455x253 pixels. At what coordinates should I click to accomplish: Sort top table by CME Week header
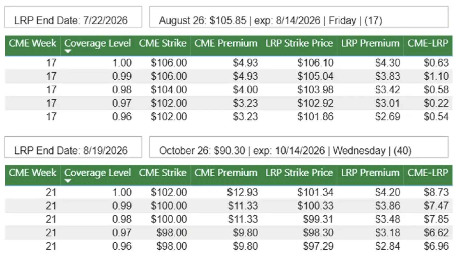(x=32, y=44)
